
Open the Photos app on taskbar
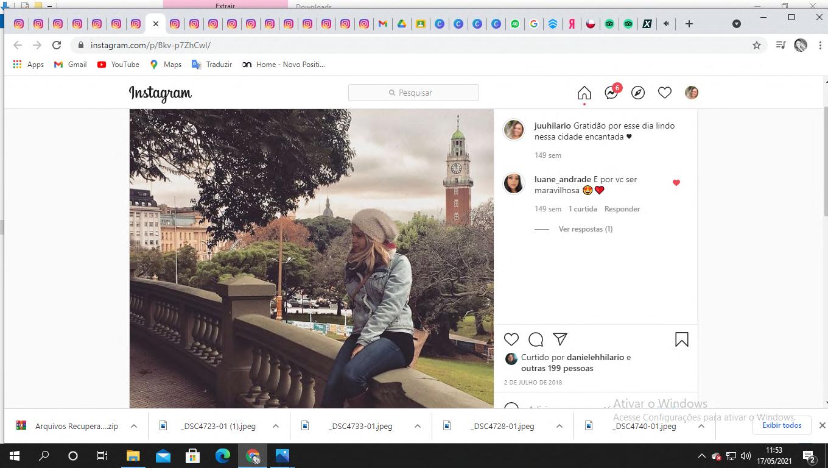point(282,456)
